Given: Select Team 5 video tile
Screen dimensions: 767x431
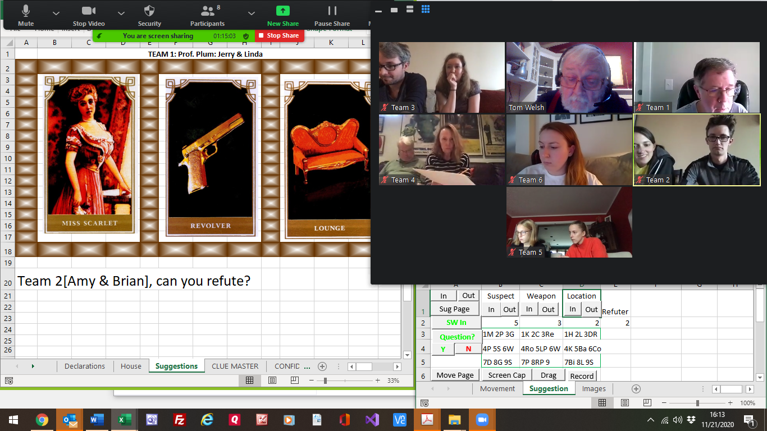Looking at the screenshot, I should click(x=569, y=222).
